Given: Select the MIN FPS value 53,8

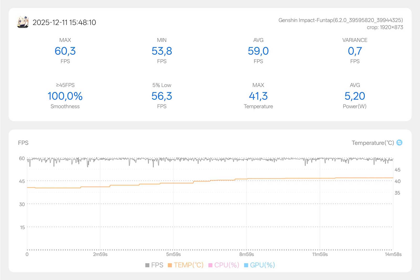Looking at the screenshot, I should 162,51.
